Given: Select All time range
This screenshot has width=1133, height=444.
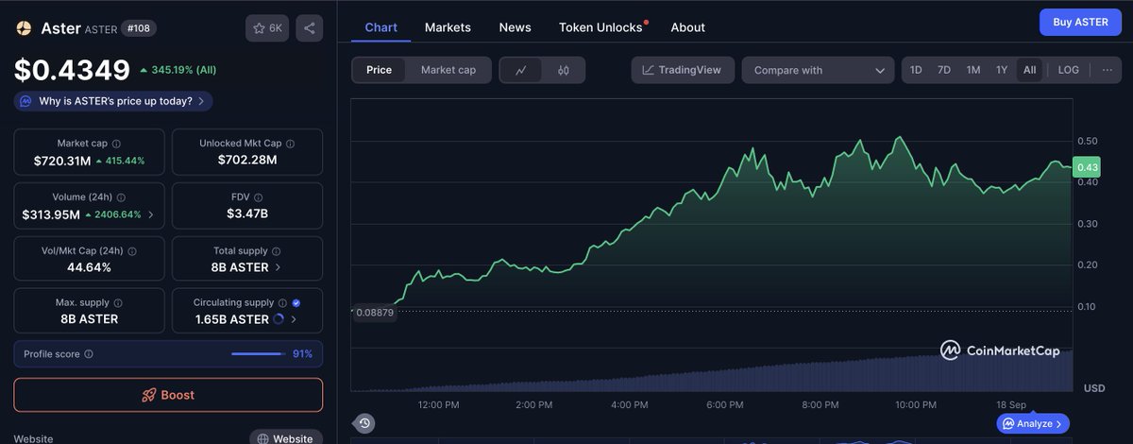Looking at the screenshot, I should pyautogui.click(x=1029, y=70).
